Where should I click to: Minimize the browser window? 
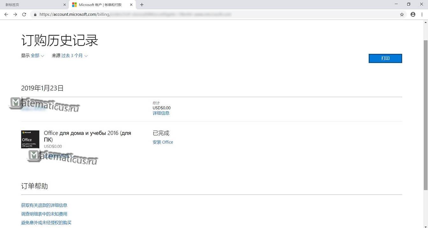(x=396, y=4)
